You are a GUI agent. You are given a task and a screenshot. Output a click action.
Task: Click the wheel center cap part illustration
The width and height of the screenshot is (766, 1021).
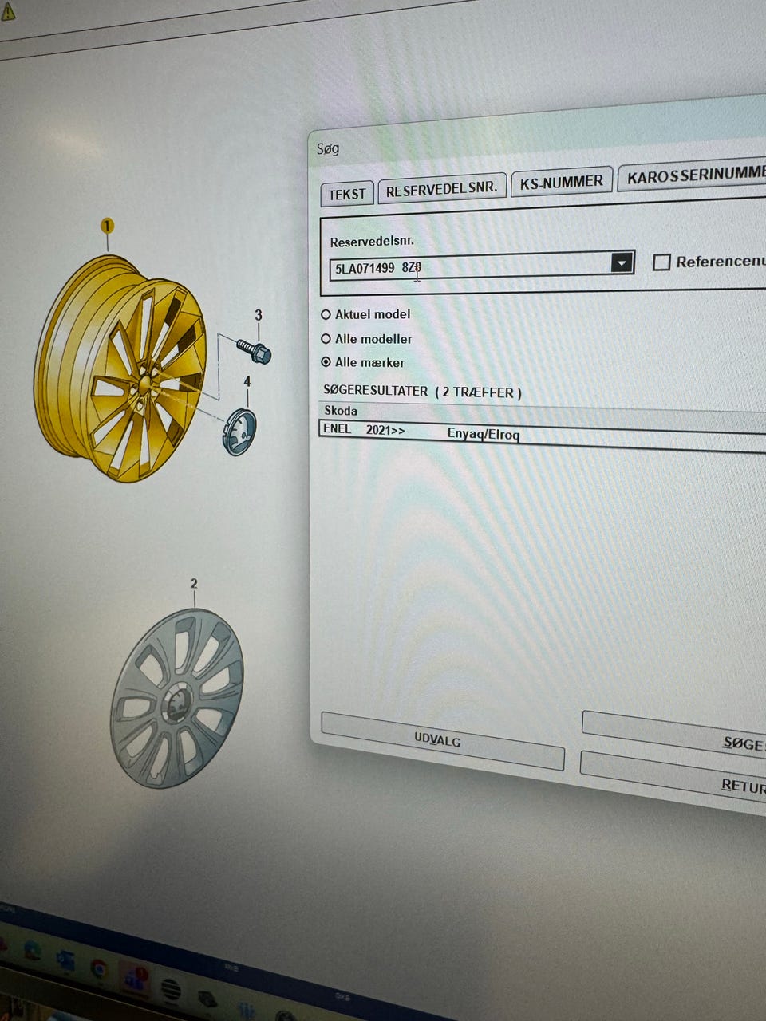pyautogui.click(x=239, y=432)
